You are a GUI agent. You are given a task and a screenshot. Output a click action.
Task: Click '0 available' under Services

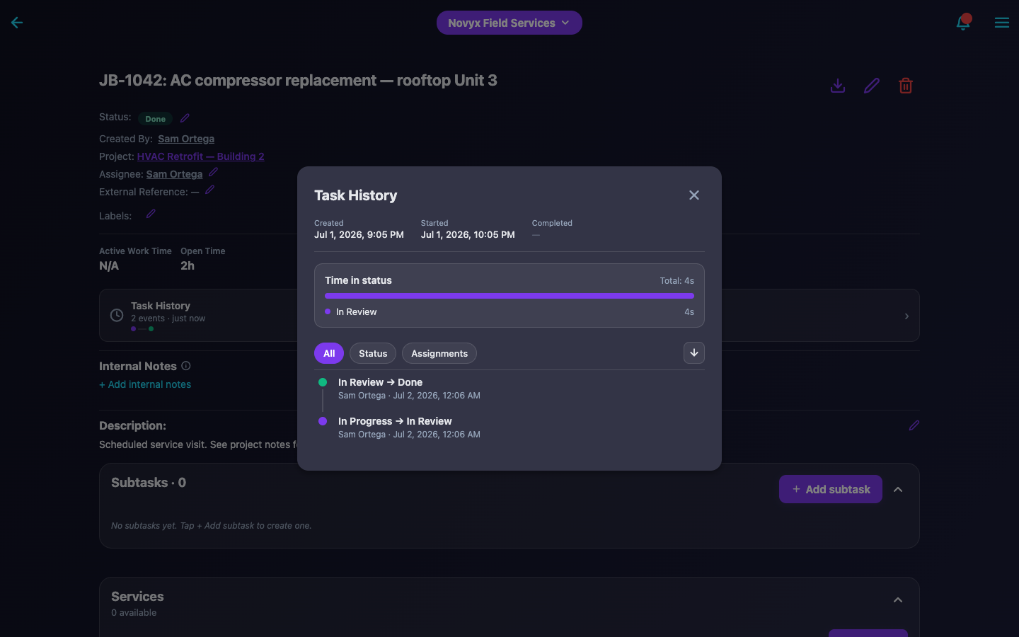pos(134,613)
